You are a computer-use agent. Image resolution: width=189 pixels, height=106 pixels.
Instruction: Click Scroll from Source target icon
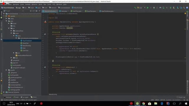pos(31,11)
